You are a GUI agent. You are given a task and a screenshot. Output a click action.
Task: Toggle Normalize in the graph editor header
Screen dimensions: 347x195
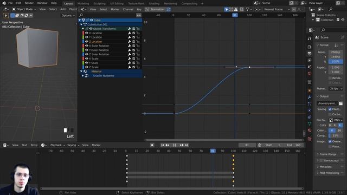coord(155,9)
